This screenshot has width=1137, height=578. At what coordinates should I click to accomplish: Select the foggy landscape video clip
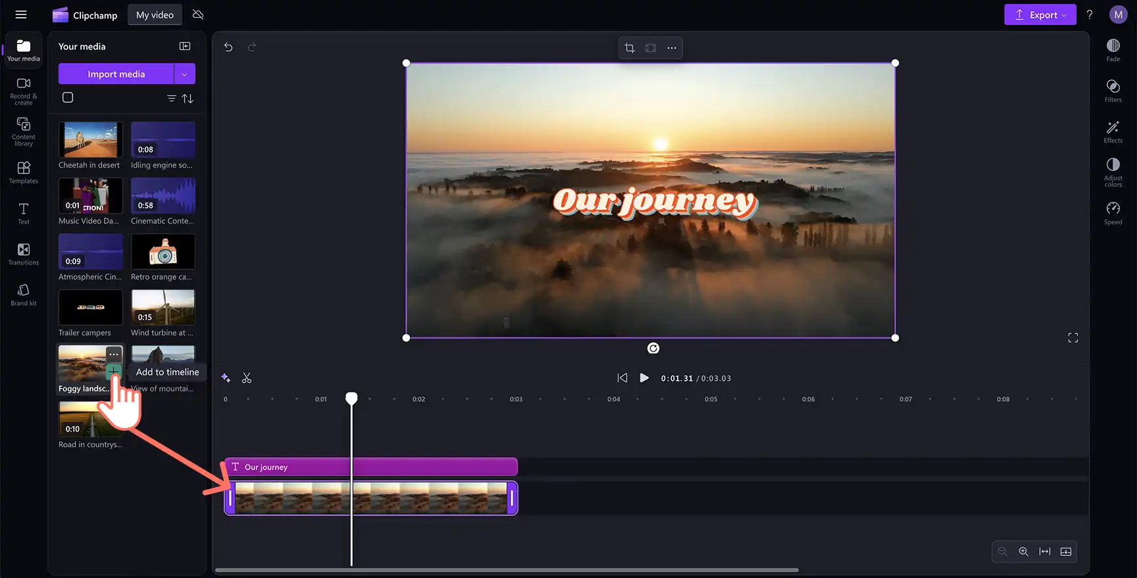click(x=371, y=498)
